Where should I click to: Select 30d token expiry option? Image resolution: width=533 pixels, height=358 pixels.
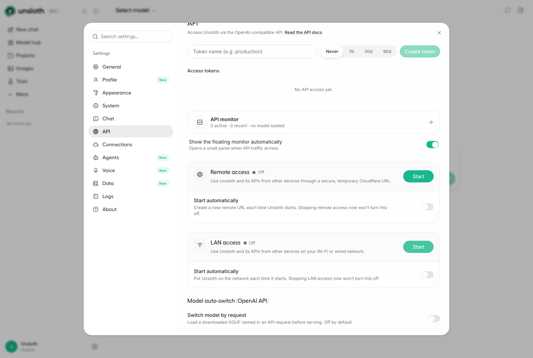369,51
